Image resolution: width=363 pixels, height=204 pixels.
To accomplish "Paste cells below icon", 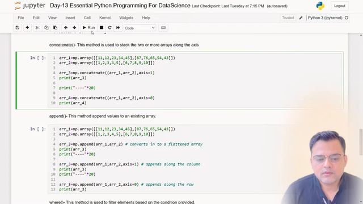I will pyautogui.click(x=56, y=28).
